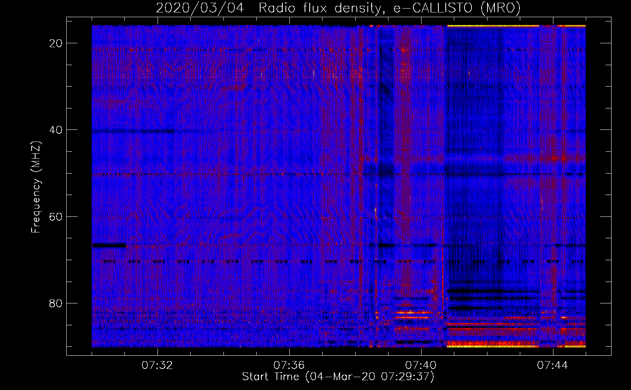Image resolution: width=631 pixels, height=390 pixels.
Task: Select the date "2020/03/04" in the title
Action: click(x=200, y=8)
